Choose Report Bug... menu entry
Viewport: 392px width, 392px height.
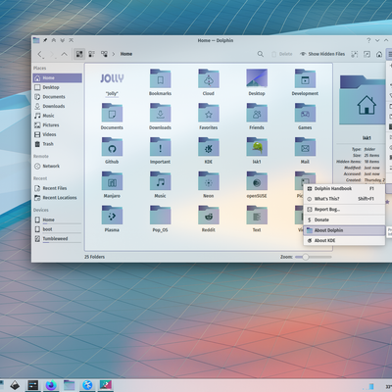point(344,210)
